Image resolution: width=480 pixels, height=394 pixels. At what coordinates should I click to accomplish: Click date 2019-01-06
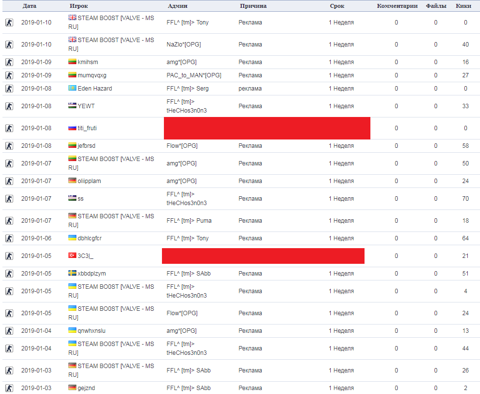click(36, 238)
